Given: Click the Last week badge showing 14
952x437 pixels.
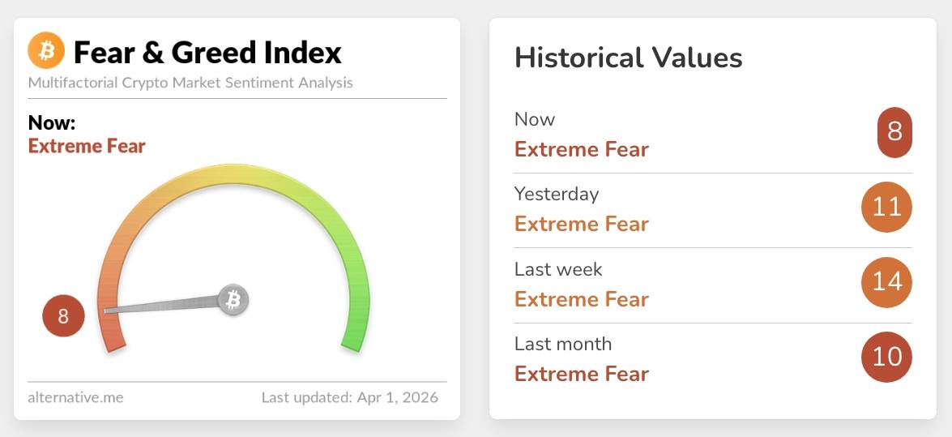Looking at the screenshot, I should (886, 281).
